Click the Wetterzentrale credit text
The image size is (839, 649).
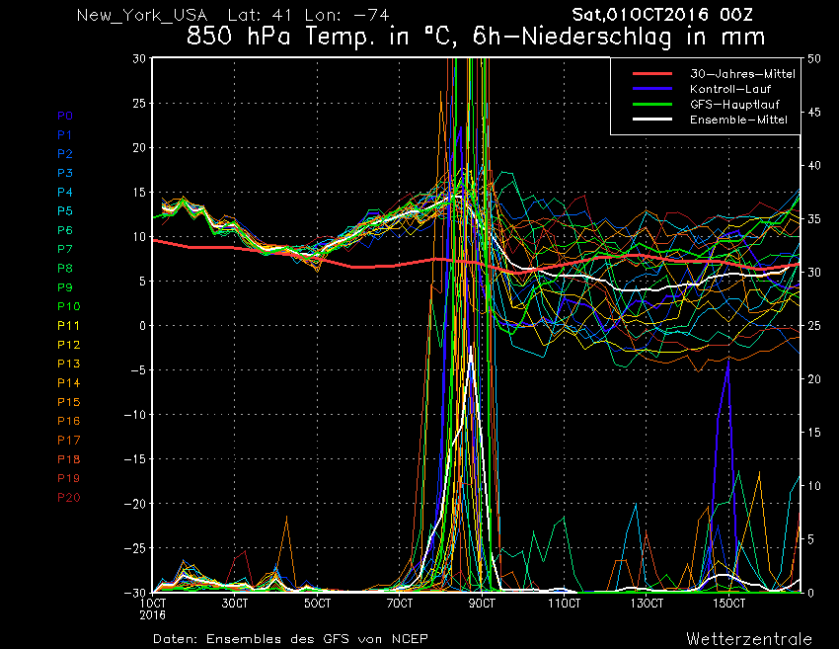pyautogui.click(x=749, y=639)
